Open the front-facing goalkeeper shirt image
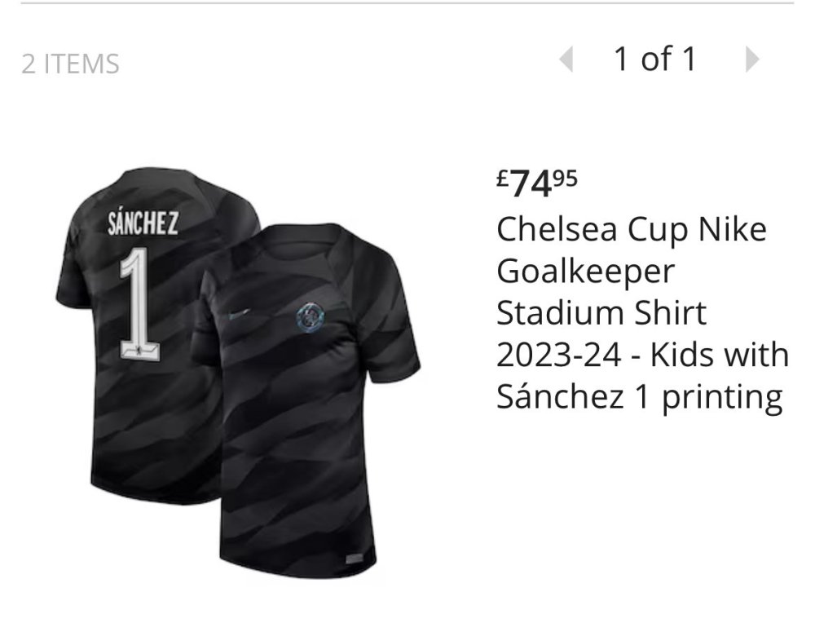Viewport: 815px width, 623px height. coord(306,400)
